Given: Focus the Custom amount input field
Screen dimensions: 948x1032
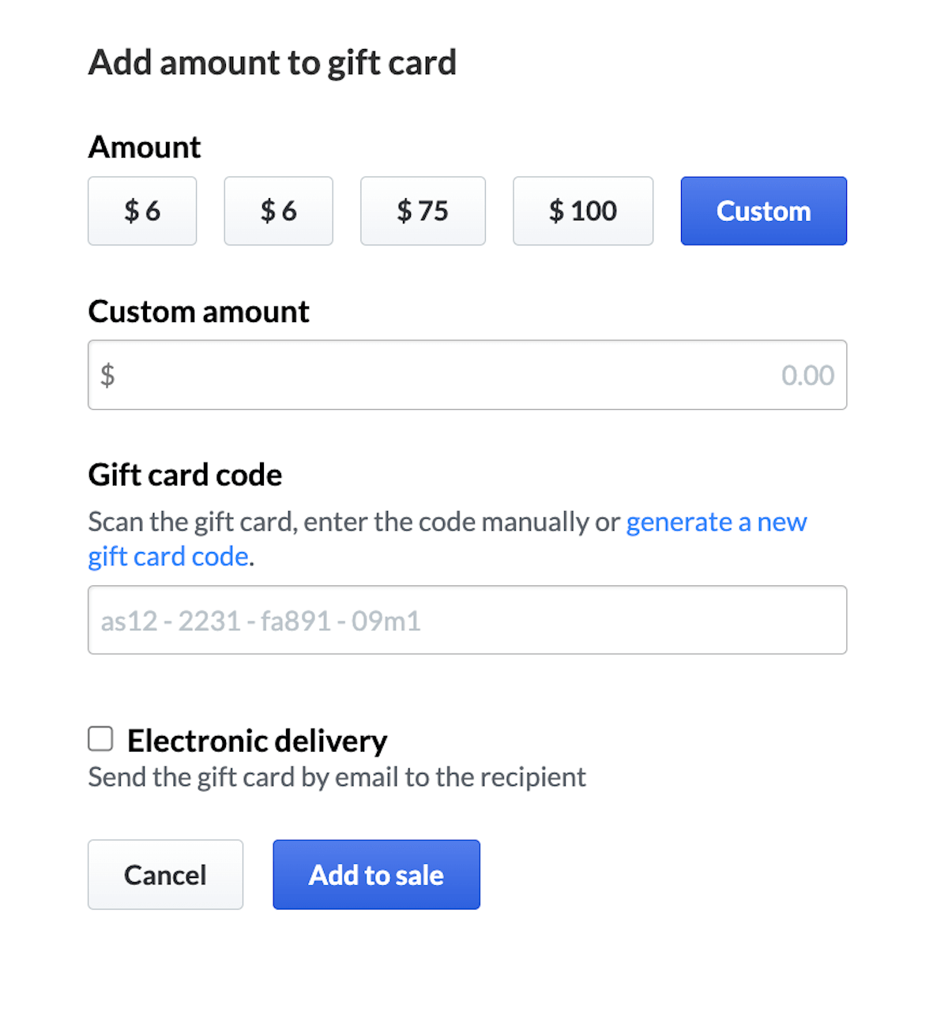Looking at the screenshot, I should pyautogui.click(x=466, y=375).
